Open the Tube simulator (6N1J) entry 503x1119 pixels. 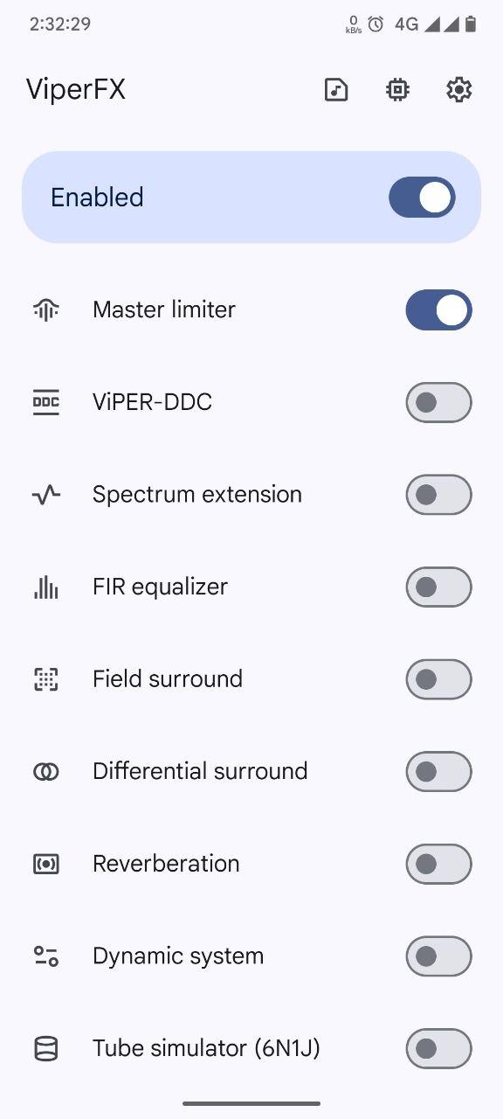[251, 1048]
